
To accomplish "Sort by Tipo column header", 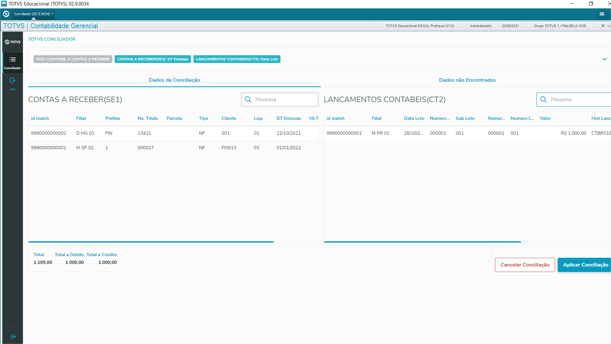I will click(204, 119).
